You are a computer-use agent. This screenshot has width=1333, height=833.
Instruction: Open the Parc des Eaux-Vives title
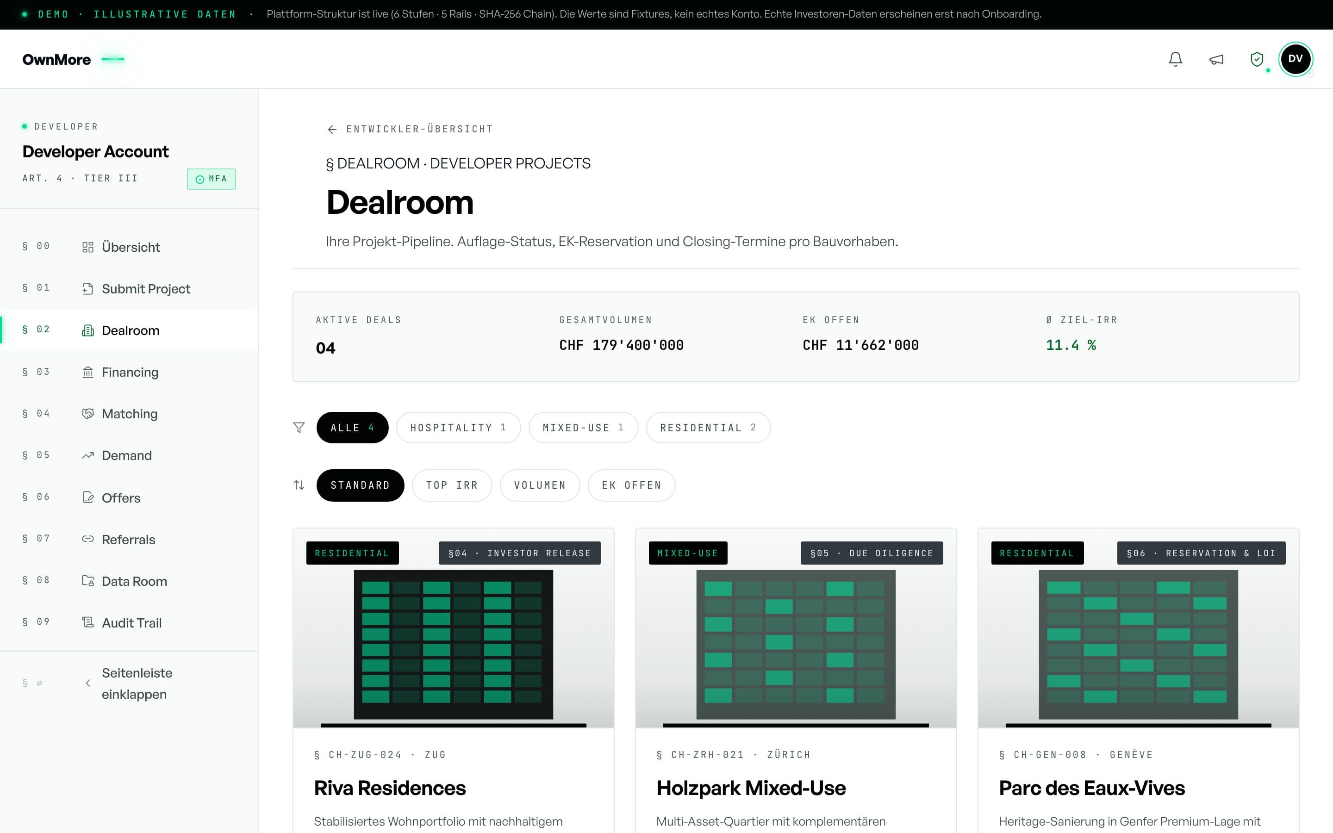point(1092,789)
